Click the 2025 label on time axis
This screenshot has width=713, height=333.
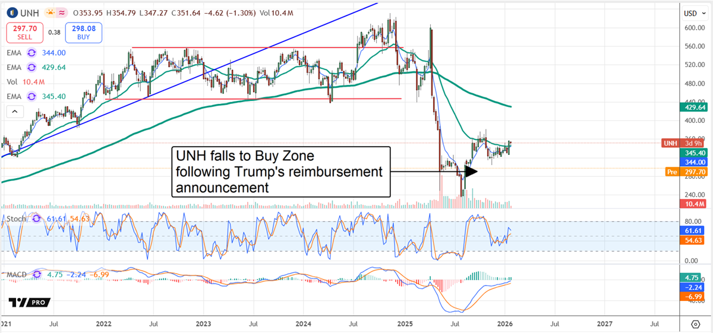pos(405,325)
